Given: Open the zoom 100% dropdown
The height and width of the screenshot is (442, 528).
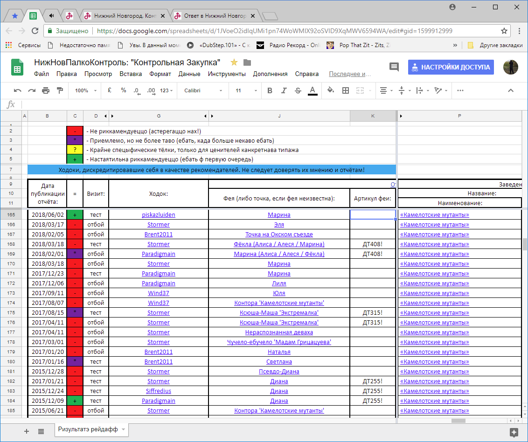Looking at the screenshot, I should coord(84,90).
